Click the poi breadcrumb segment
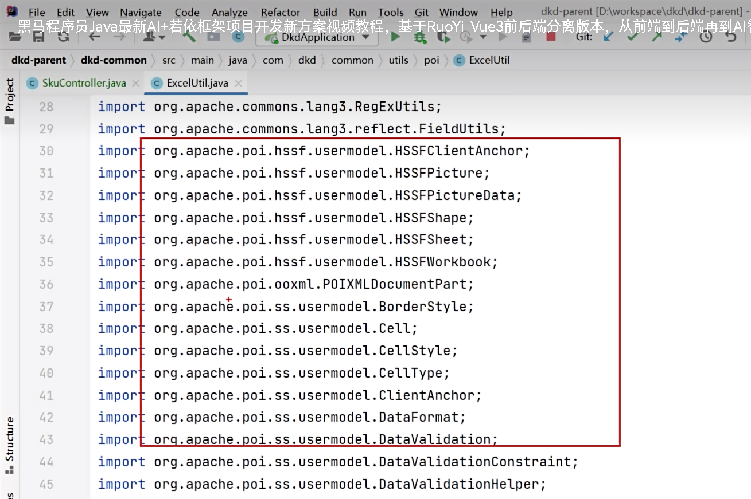Image resolution: width=751 pixels, height=499 pixels. pos(431,60)
